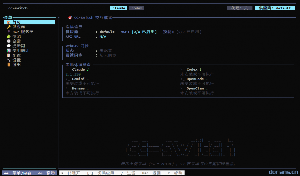Viewport: 300px width, 176px height.
Task: Click the green checkmark next to Claude
Action: (88, 69)
